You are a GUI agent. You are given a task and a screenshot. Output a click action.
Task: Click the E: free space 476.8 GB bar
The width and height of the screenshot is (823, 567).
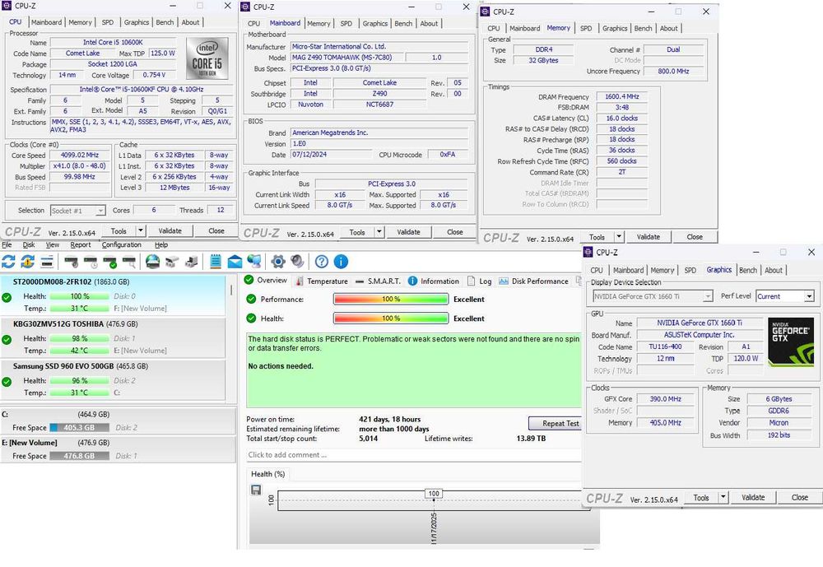[x=79, y=456]
